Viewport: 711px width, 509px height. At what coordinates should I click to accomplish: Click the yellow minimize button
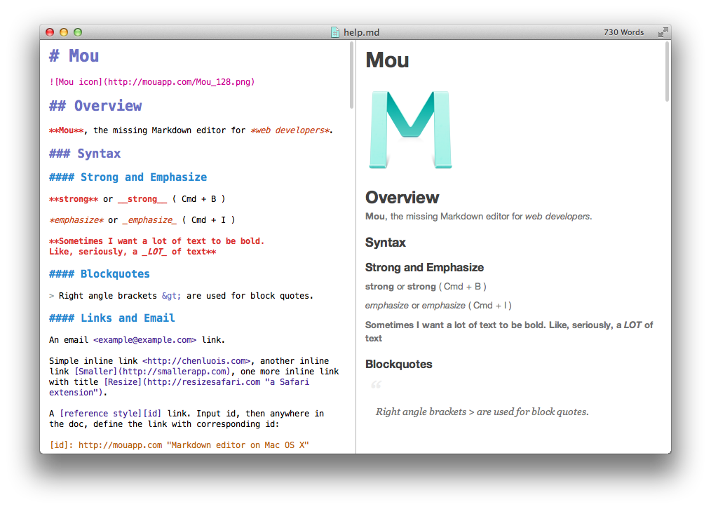(x=64, y=32)
